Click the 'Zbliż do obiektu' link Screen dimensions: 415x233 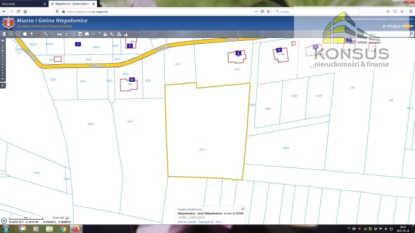(x=187, y=222)
